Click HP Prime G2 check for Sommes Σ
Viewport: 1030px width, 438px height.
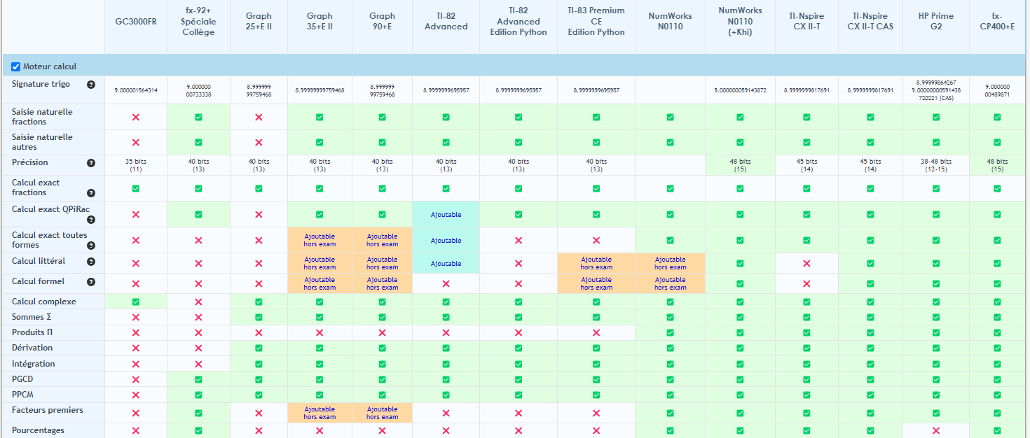[x=936, y=318]
